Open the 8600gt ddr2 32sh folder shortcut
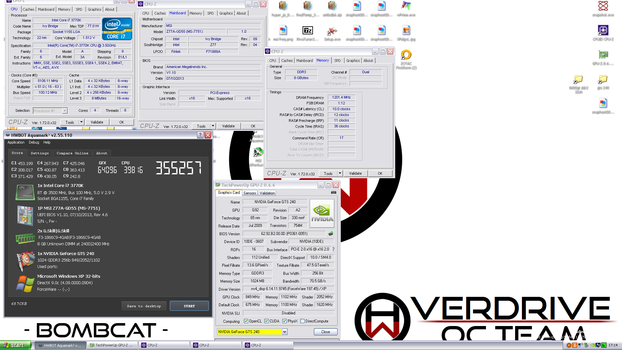622x350 pixels. point(579,84)
